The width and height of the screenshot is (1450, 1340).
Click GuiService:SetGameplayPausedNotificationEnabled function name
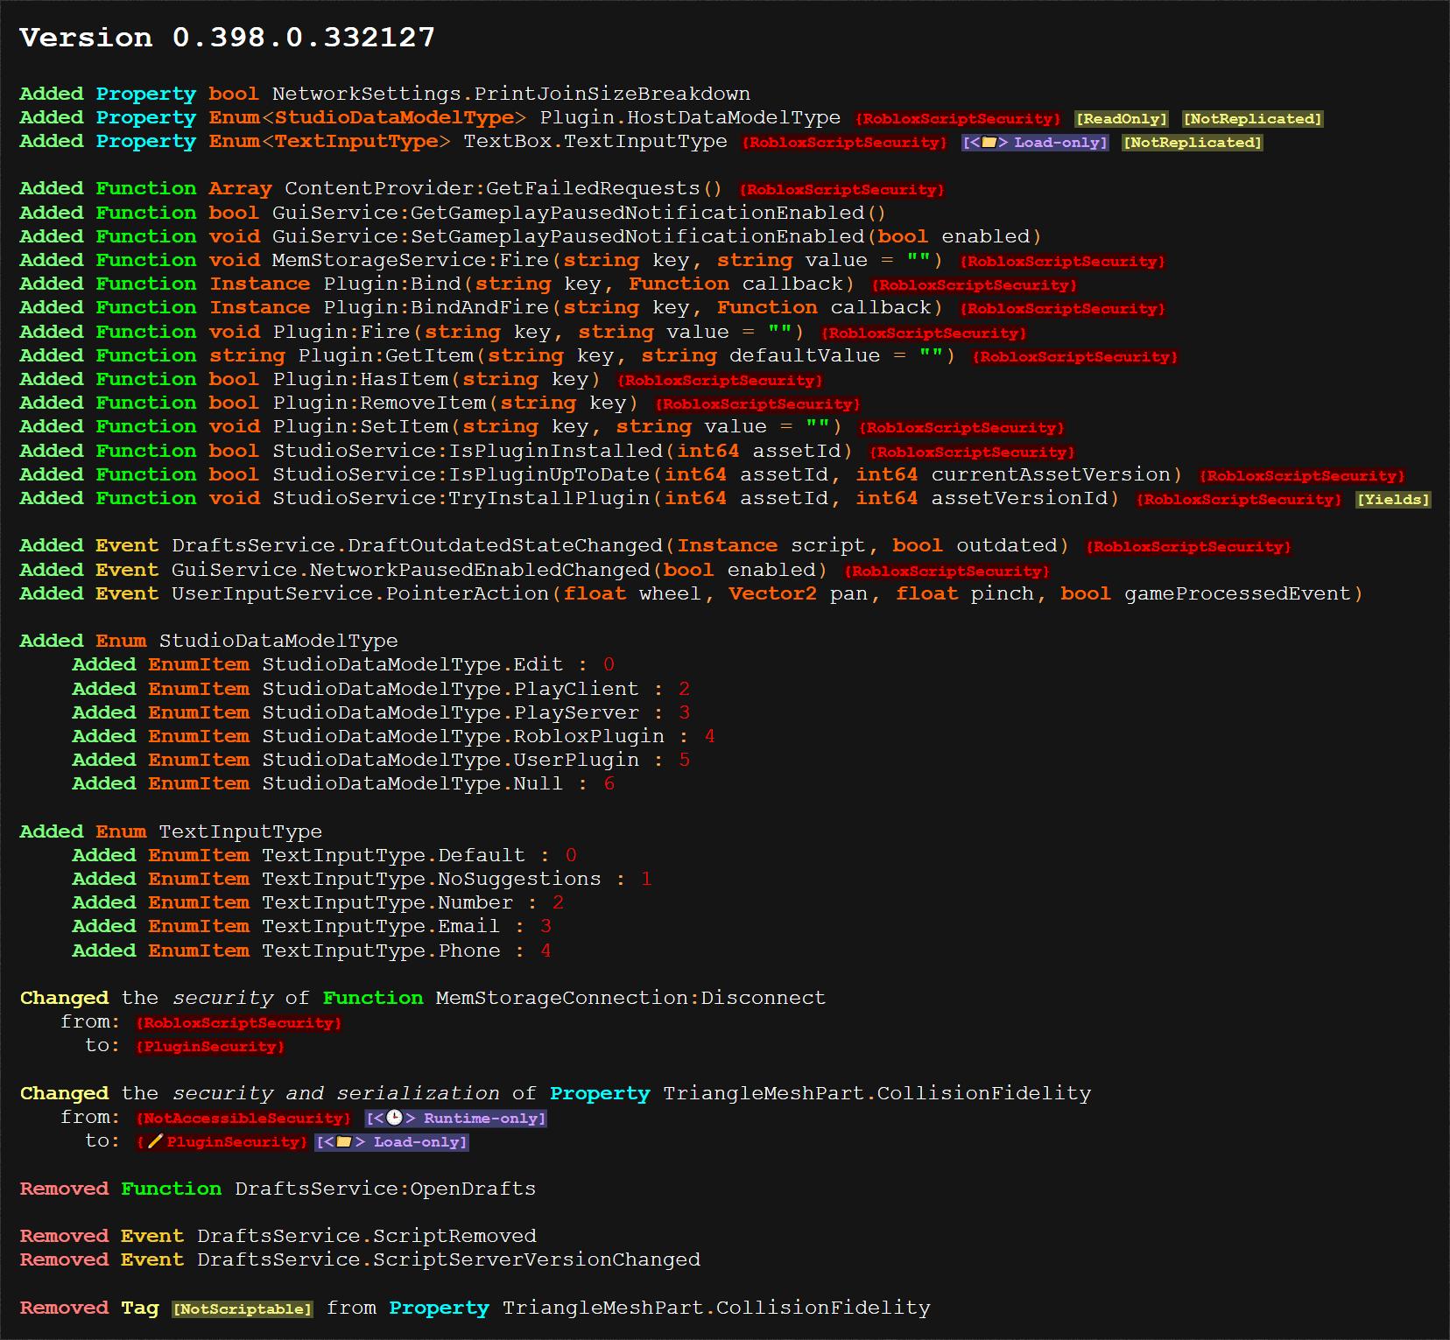click(568, 236)
